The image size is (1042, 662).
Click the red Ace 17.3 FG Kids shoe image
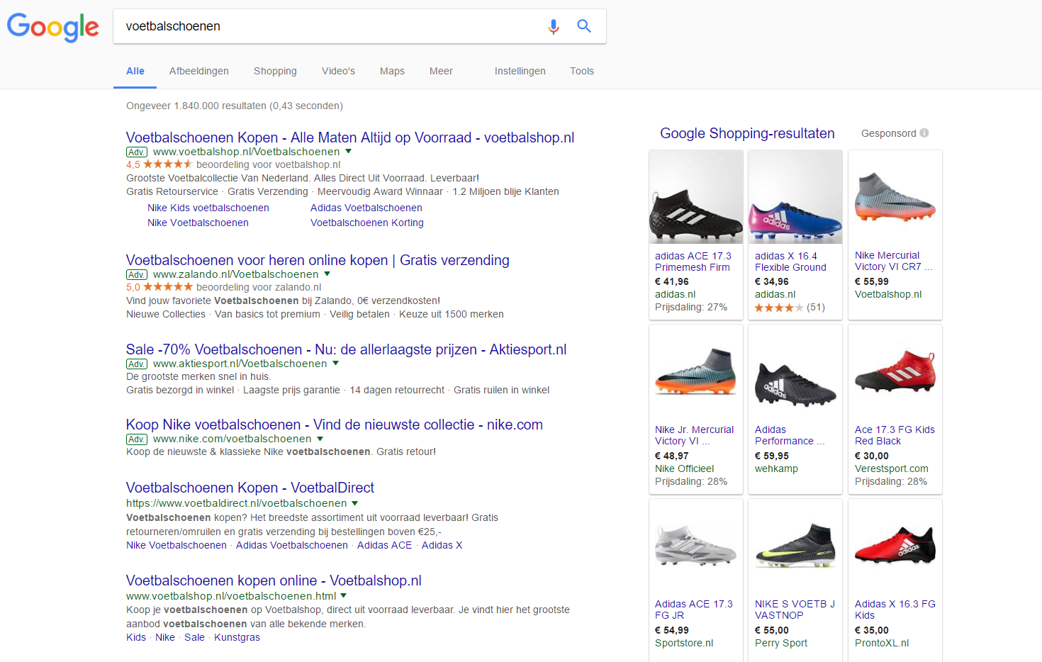pos(895,372)
